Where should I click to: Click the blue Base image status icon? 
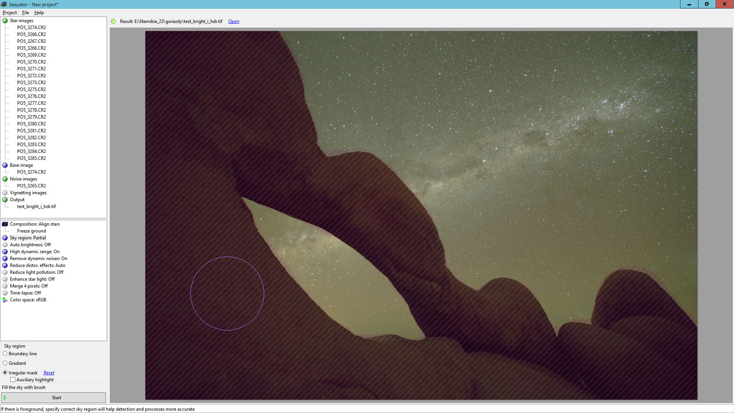(x=5, y=165)
